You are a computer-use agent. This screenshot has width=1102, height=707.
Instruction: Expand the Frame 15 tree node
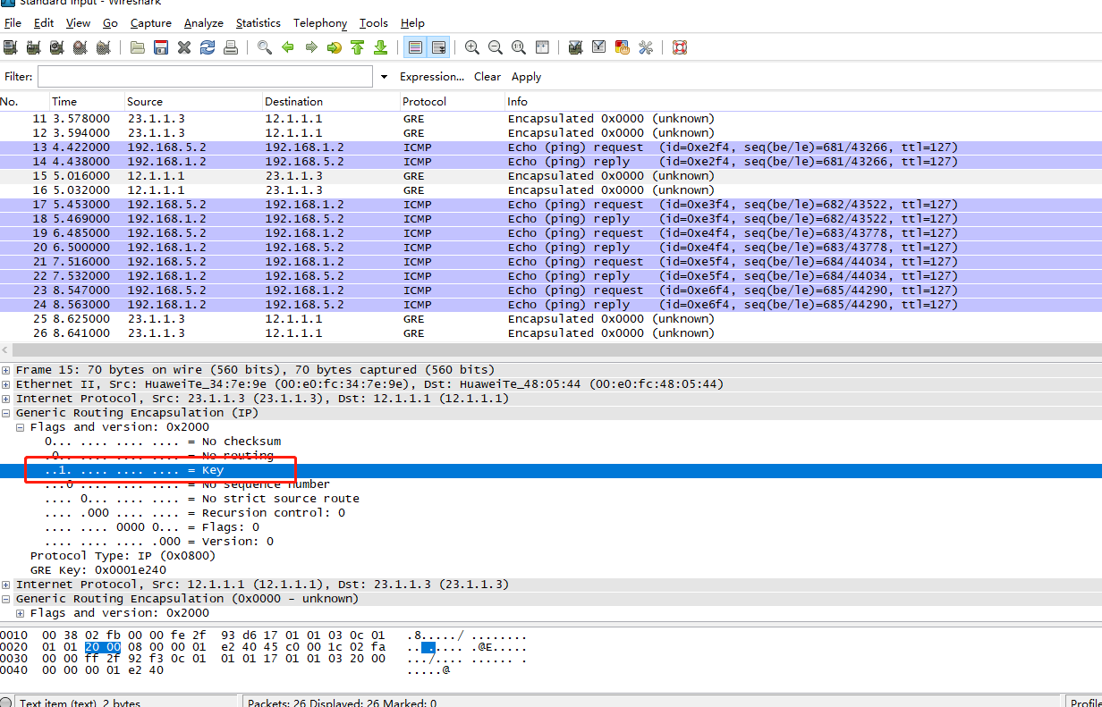click(x=7, y=370)
